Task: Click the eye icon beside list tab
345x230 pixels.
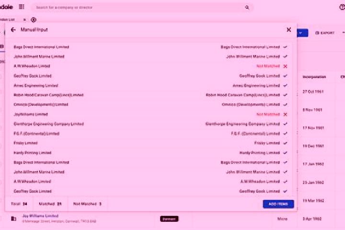Action: [34, 20]
